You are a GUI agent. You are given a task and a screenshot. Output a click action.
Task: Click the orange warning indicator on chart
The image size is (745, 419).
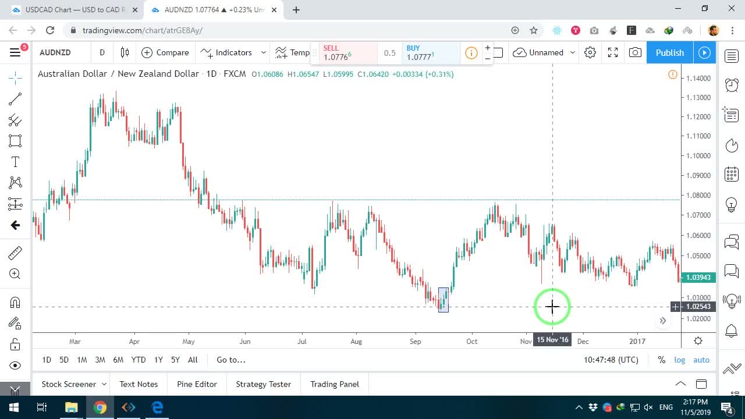pos(672,74)
